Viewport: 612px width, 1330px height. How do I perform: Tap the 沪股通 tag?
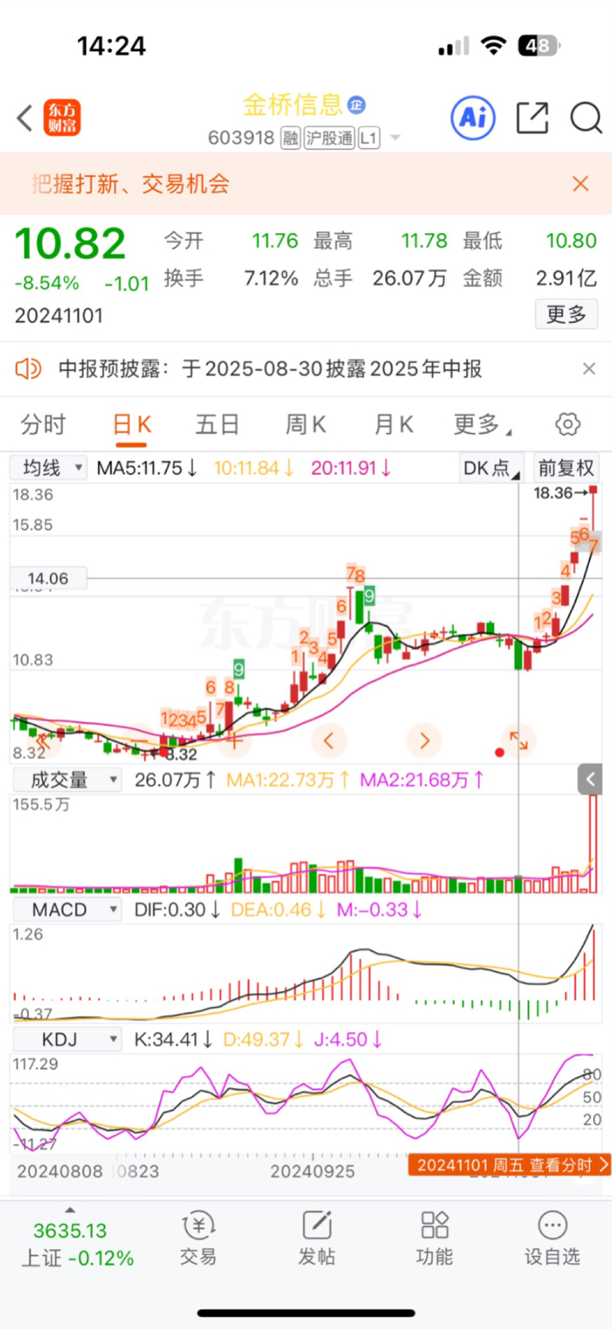click(x=329, y=138)
